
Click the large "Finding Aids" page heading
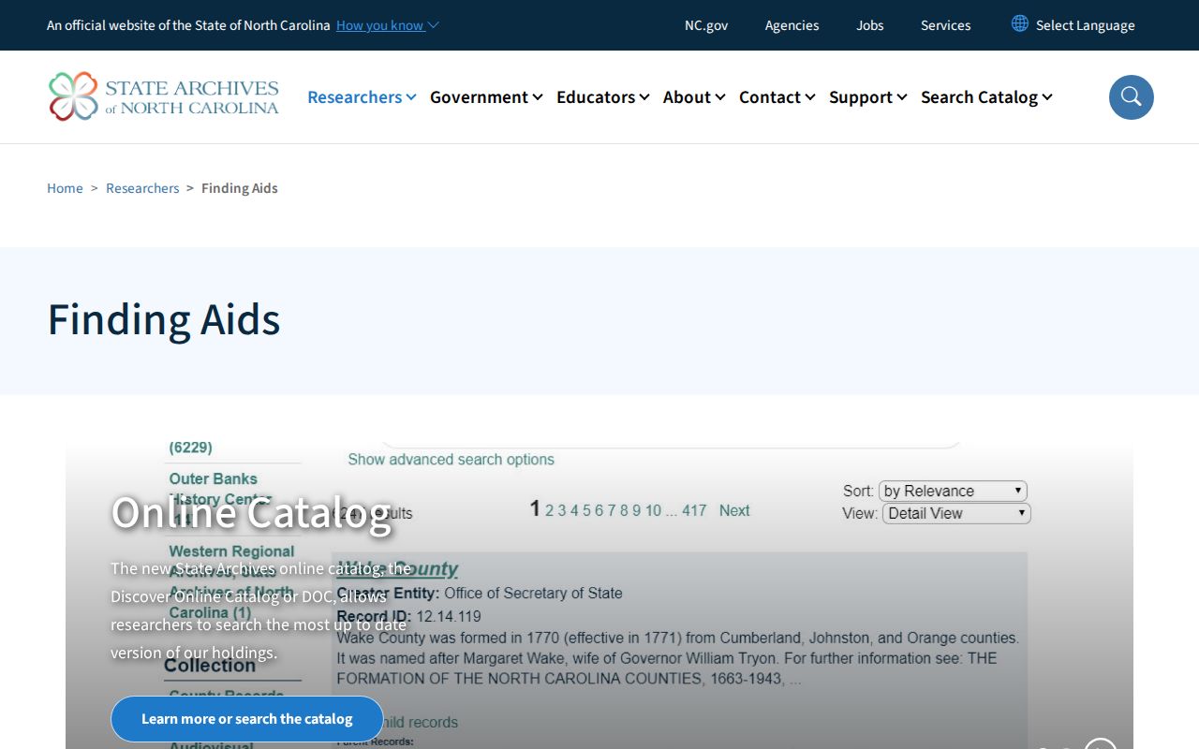pyautogui.click(x=164, y=319)
